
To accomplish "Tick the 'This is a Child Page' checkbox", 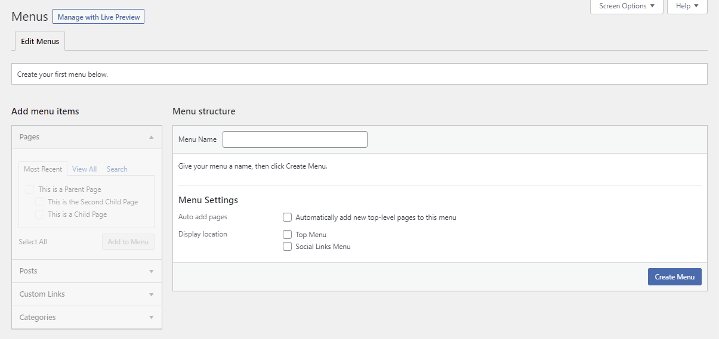I will 40,214.
